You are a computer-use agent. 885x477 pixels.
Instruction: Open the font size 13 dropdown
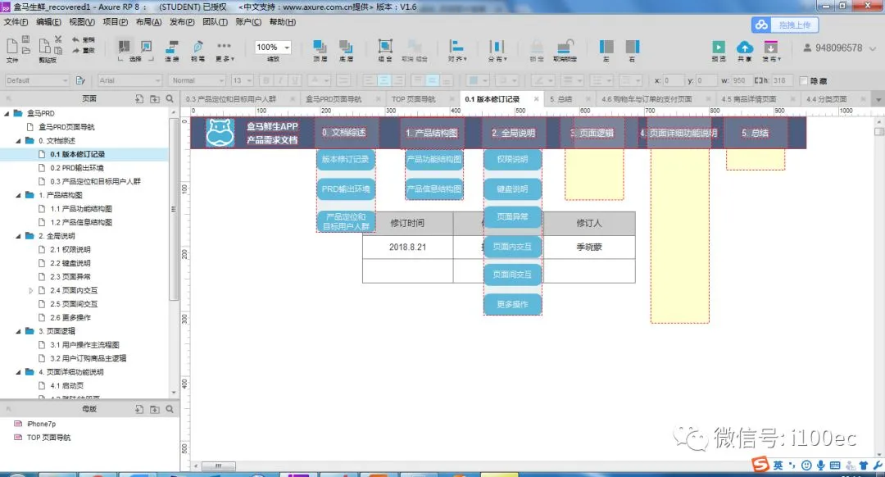[x=242, y=80]
